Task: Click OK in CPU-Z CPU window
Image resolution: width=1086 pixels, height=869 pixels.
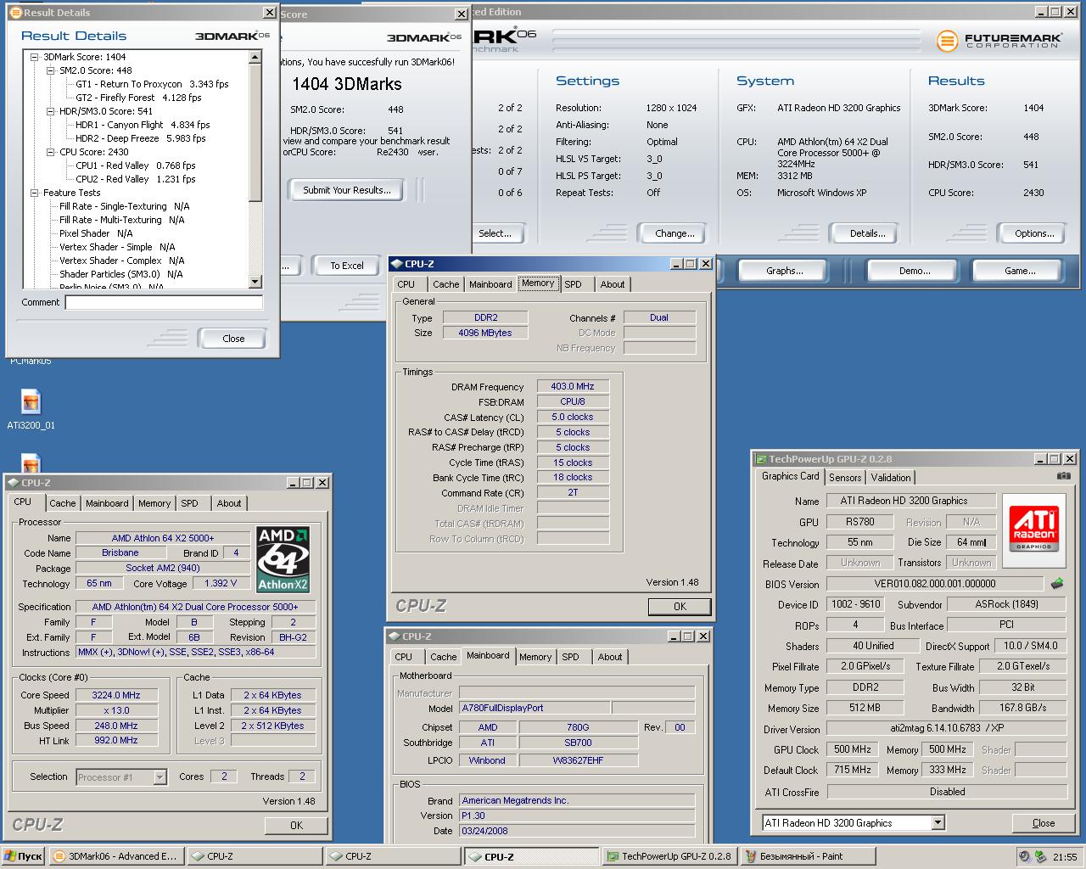Action: click(x=296, y=825)
